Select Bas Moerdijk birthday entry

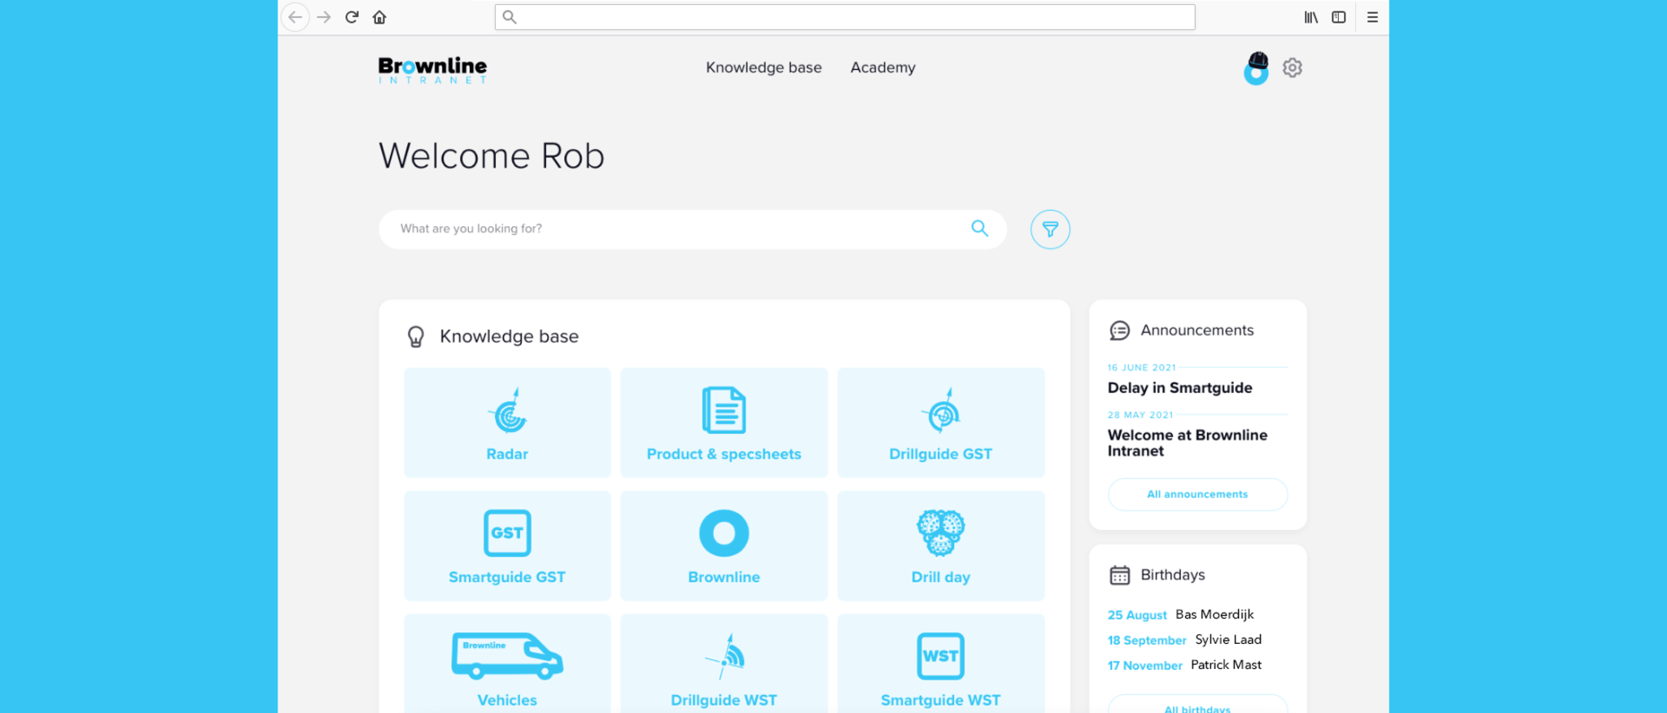click(1180, 615)
